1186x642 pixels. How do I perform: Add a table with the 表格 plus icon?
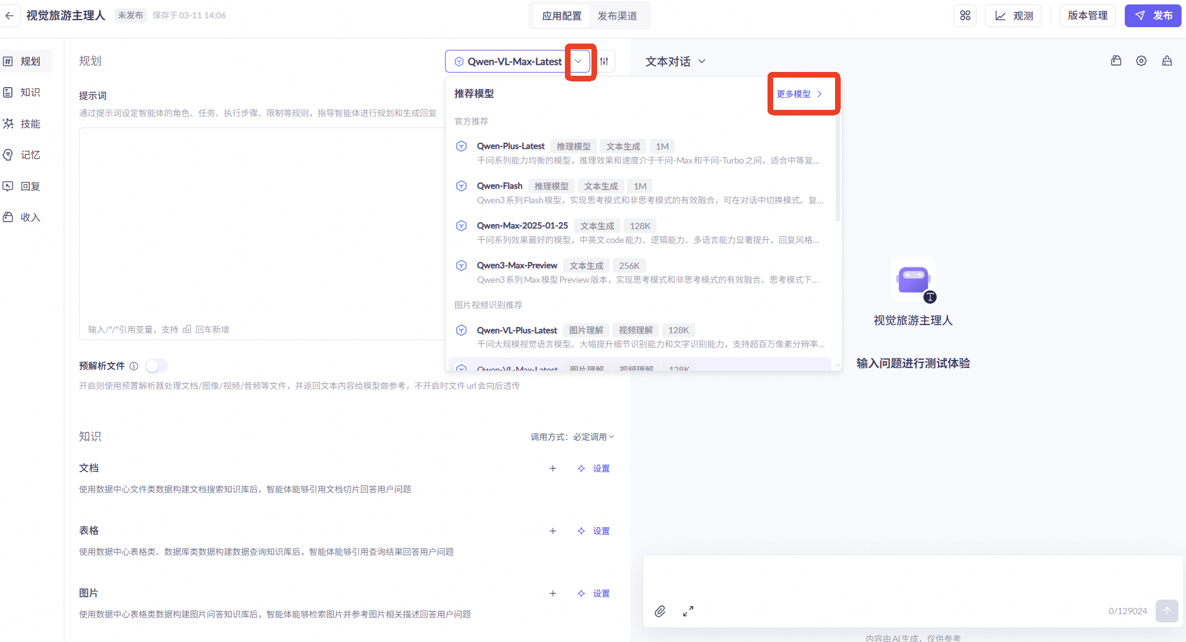(x=553, y=531)
